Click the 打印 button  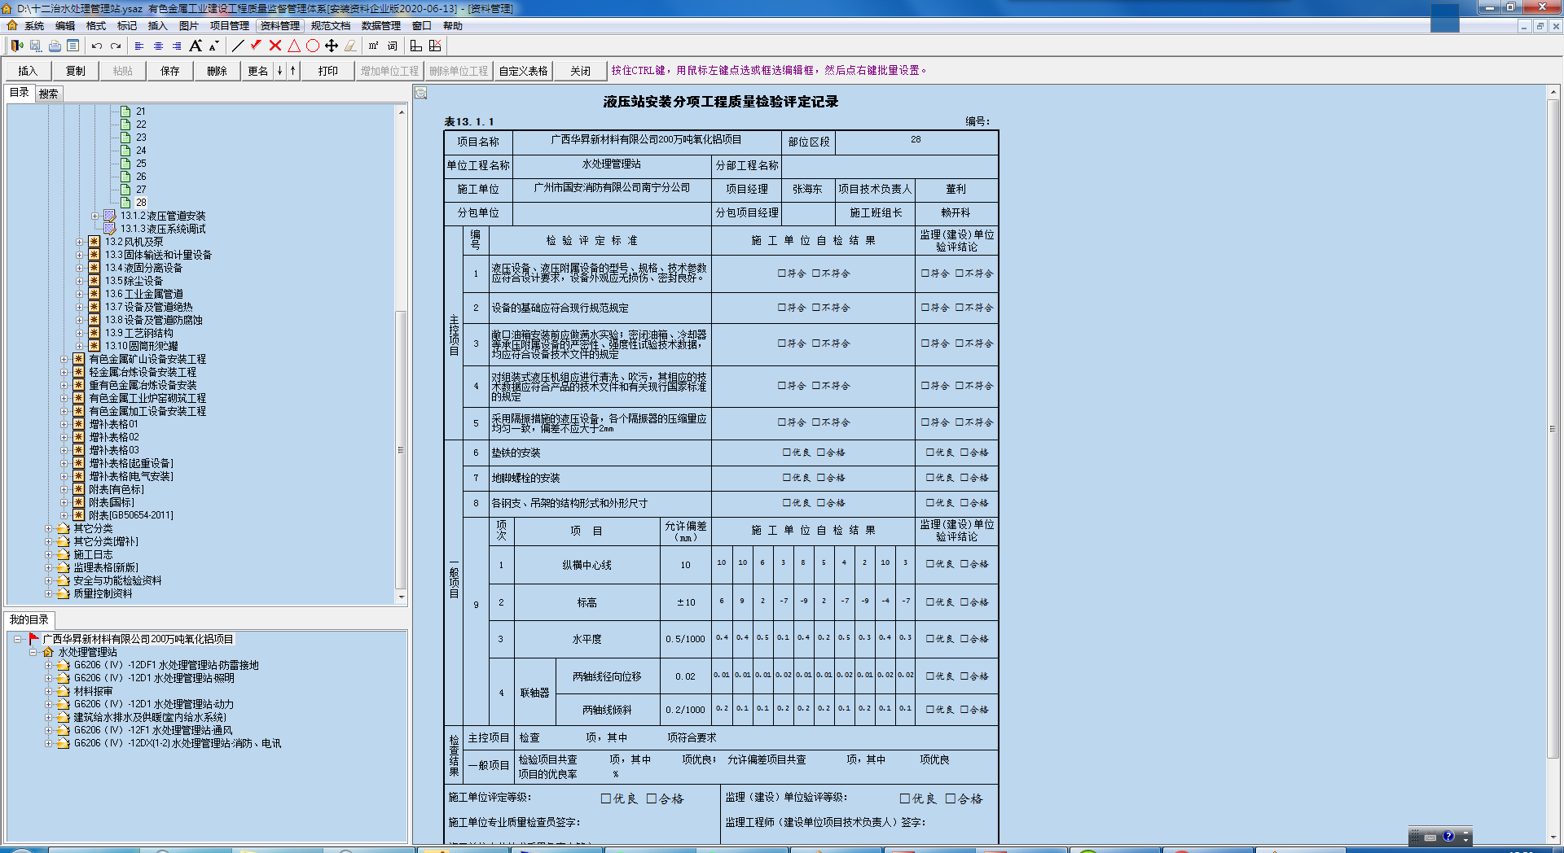pyautogui.click(x=328, y=71)
